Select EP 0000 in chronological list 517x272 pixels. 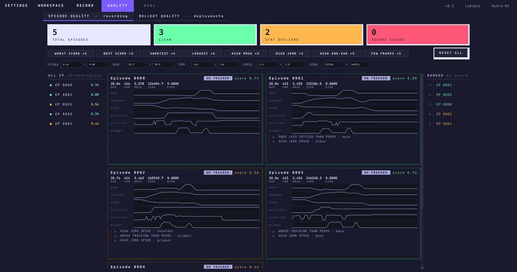(x=75, y=85)
